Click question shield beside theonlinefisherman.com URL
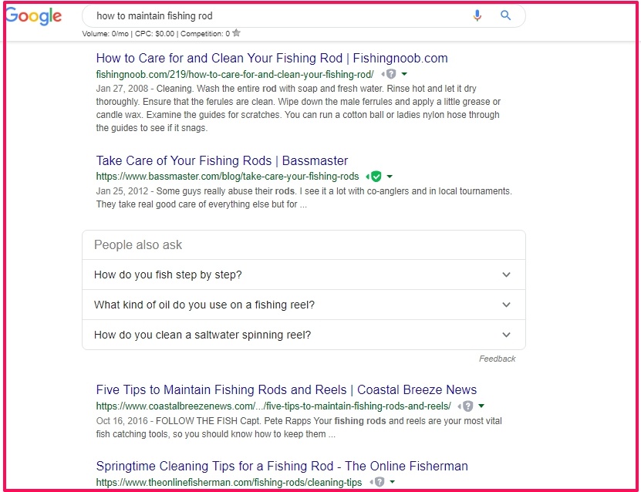This screenshot has height=492, width=641. tap(379, 482)
